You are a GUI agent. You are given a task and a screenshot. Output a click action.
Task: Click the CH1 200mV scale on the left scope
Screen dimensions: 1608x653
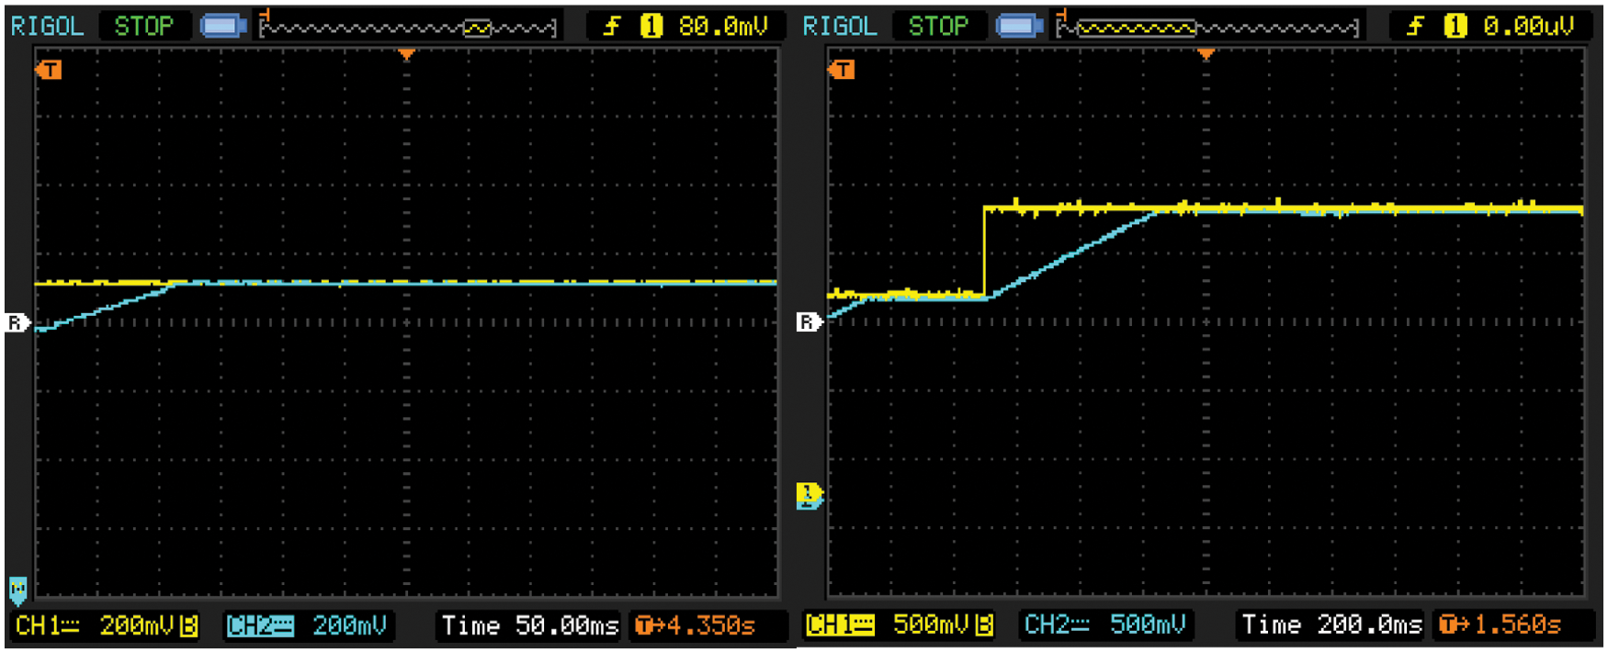[x=138, y=626]
